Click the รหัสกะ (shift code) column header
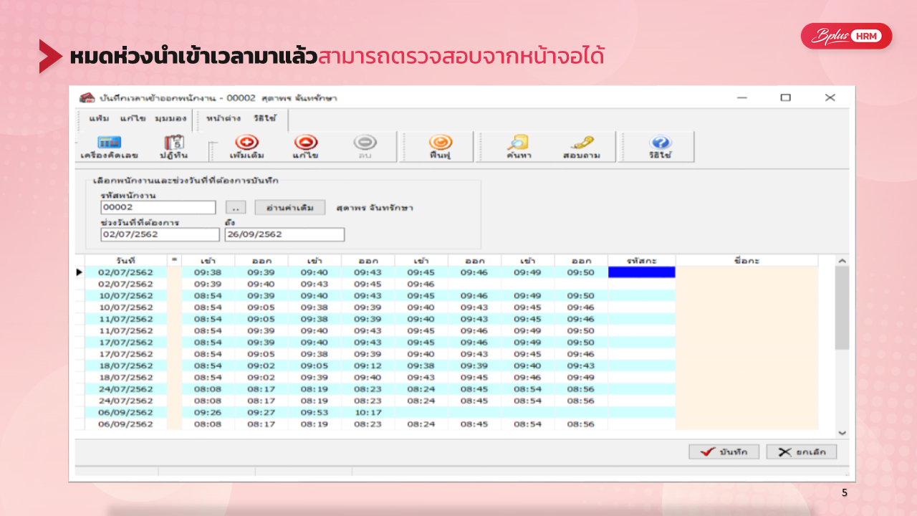 (x=641, y=260)
